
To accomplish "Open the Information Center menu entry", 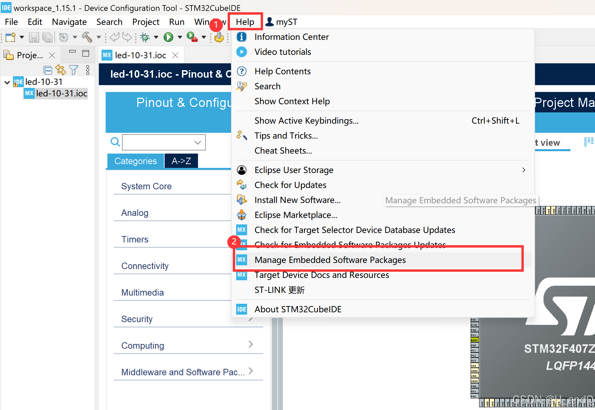I will (383, 37).
